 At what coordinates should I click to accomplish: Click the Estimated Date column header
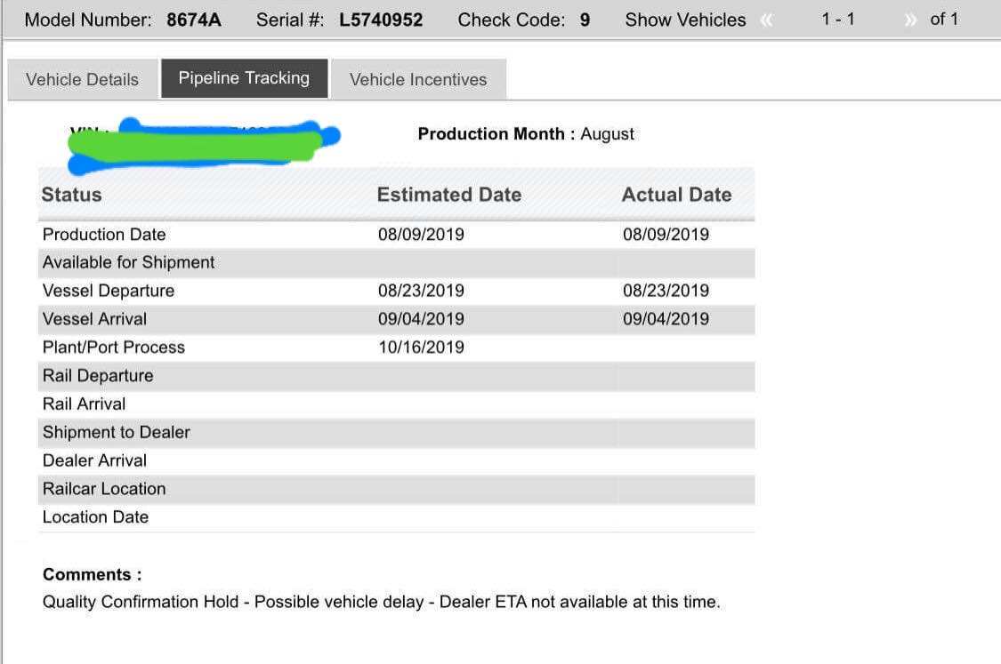pyautogui.click(x=449, y=195)
